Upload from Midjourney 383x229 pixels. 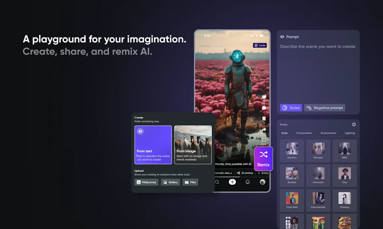(x=146, y=182)
